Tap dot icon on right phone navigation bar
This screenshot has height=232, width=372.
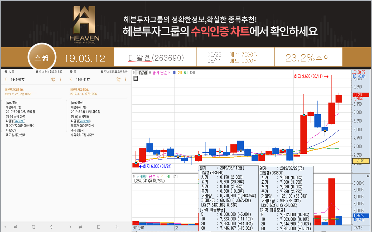(70, 227)
